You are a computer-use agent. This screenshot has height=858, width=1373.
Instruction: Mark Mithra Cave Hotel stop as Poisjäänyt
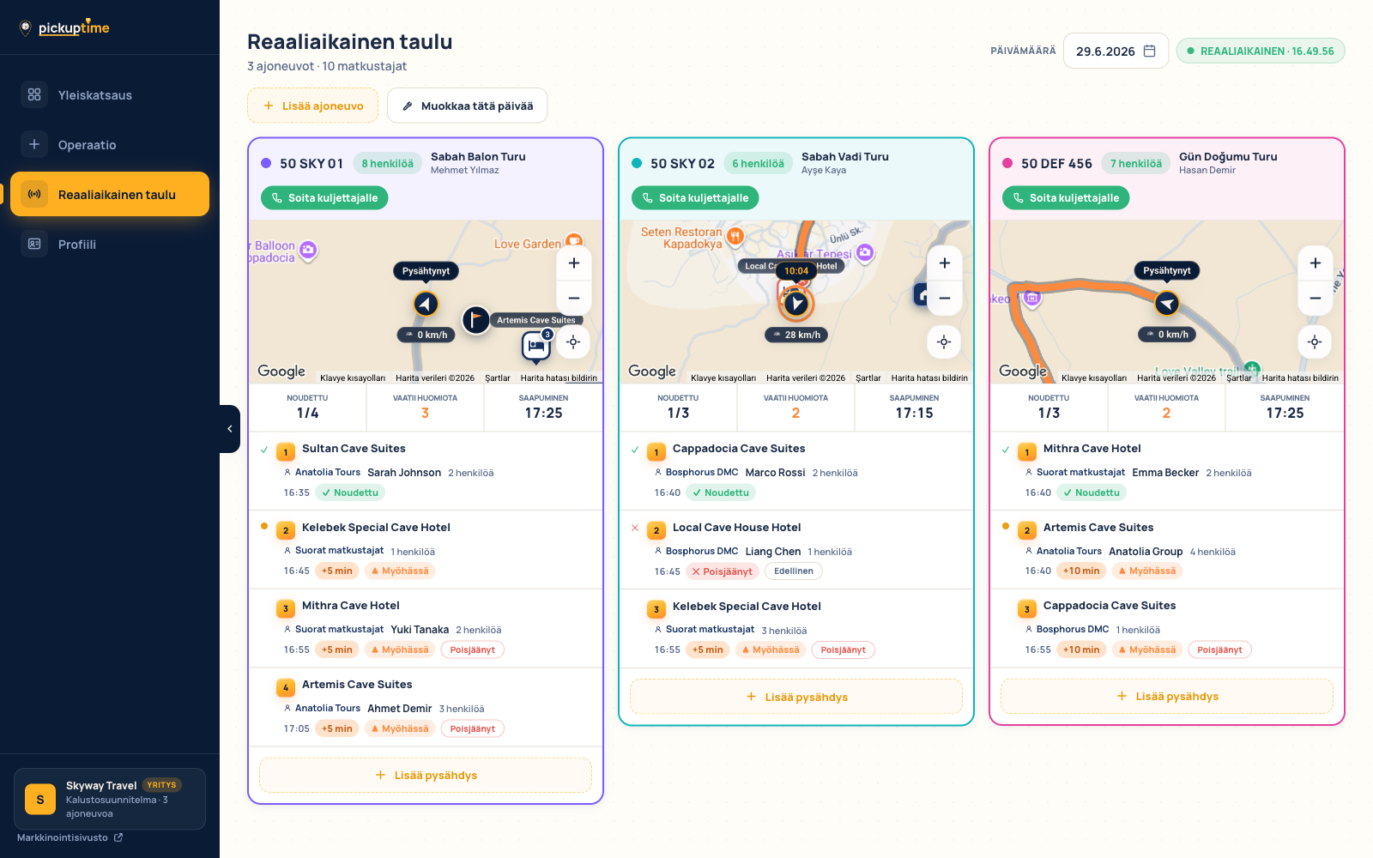pos(473,650)
